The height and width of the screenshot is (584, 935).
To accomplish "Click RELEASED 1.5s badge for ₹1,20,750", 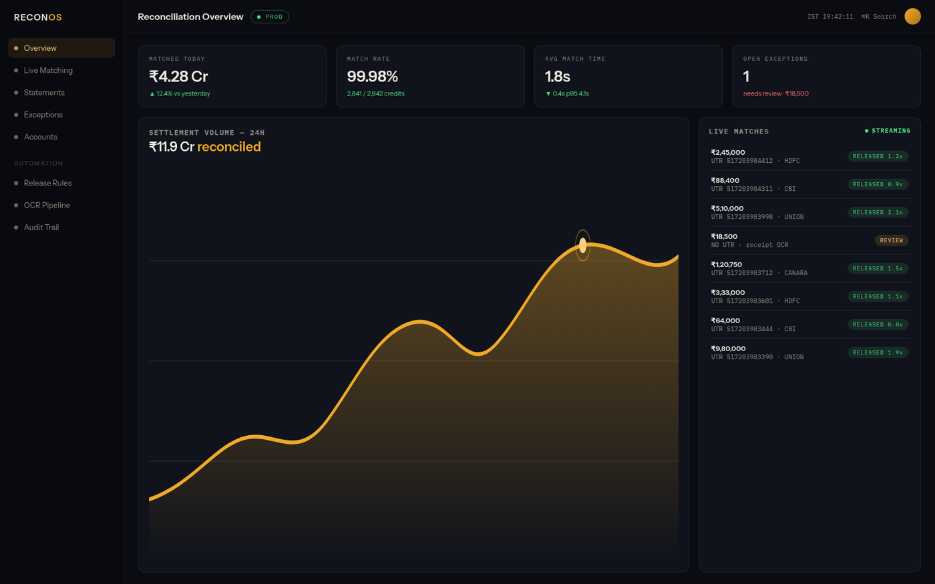I will pyautogui.click(x=878, y=268).
